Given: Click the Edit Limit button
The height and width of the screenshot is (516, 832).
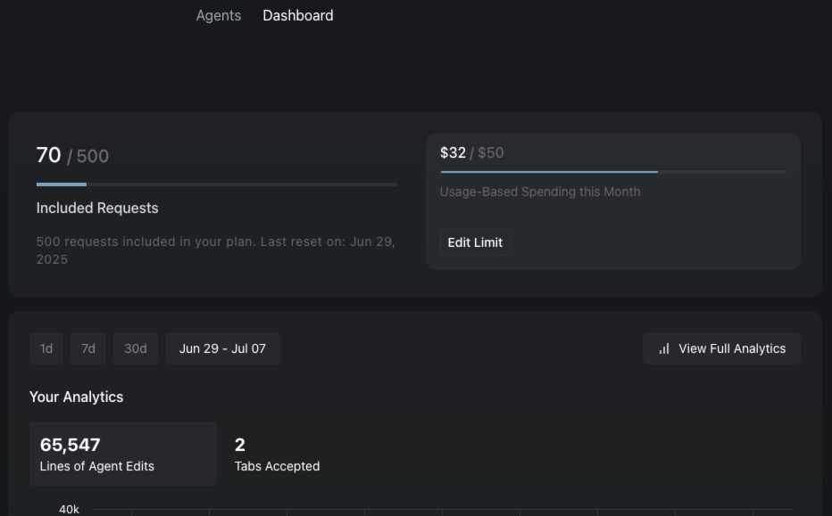Looking at the screenshot, I should 475,242.
